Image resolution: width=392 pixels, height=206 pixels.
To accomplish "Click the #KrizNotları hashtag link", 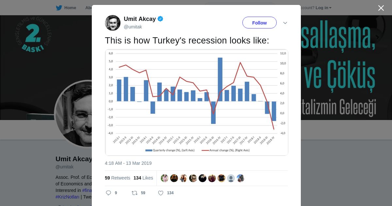I will pyautogui.click(x=67, y=197).
